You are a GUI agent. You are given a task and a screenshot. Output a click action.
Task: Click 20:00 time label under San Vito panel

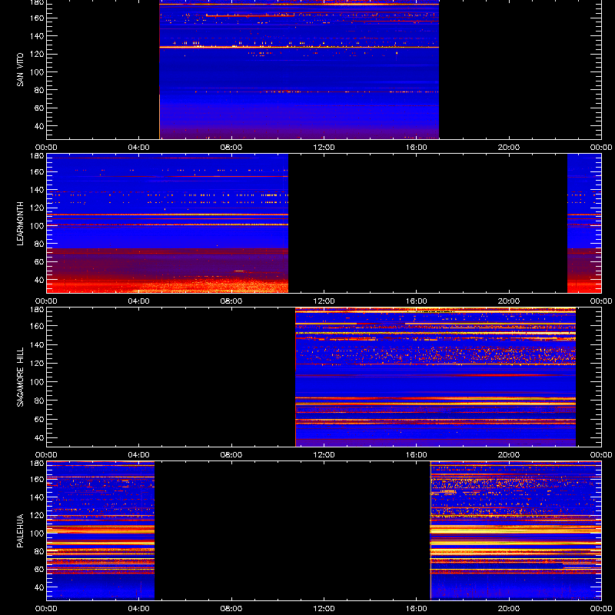509,148
